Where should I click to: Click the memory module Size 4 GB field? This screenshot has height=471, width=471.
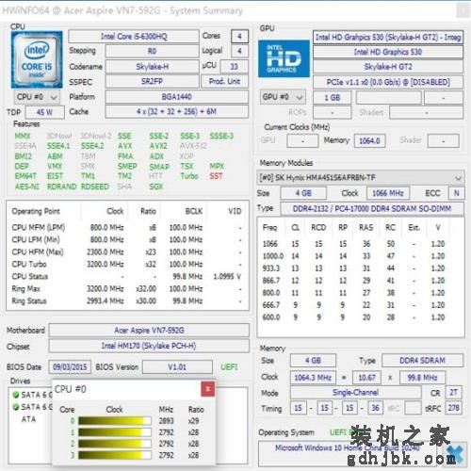pos(303,193)
